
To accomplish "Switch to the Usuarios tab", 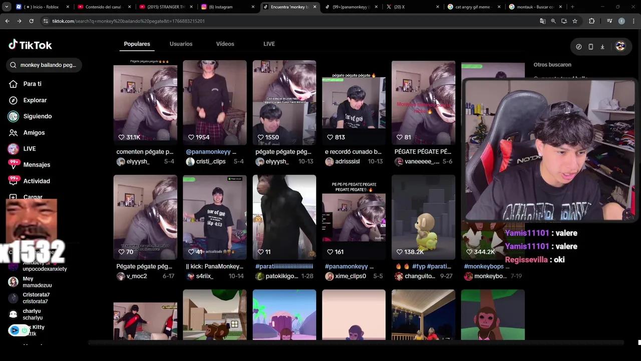I will [181, 44].
